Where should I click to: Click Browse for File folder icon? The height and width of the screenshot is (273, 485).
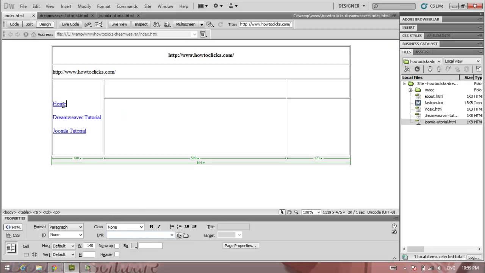[x=186, y=235]
